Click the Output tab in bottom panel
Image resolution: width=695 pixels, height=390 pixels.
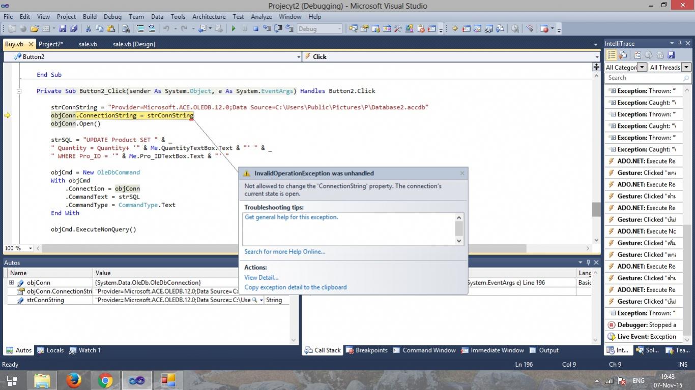pos(543,350)
